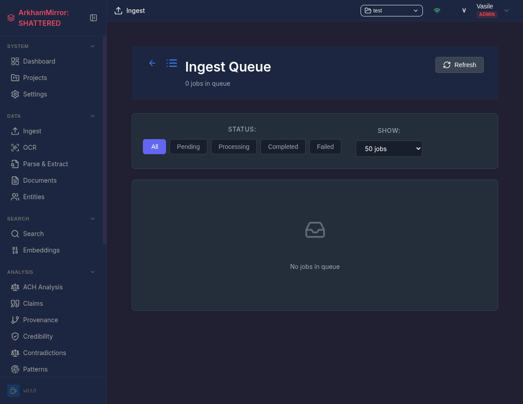
Task: Click the sidebar vertical scrollbar
Action: 105,140
